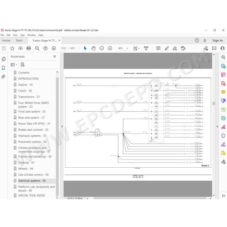The height and width of the screenshot is (227, 227).
Task: Collapse the left navigation pane arrow
Action: [62, 126]
